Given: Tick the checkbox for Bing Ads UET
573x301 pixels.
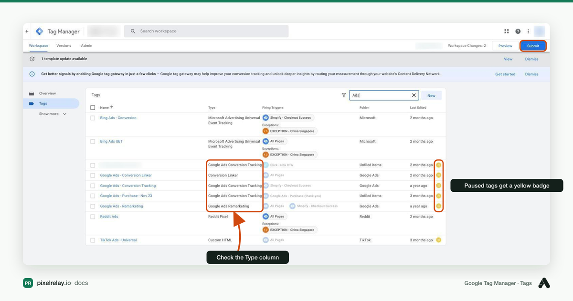Looking at the screenshot, I should pyautogui.click(x=93, y=141).
